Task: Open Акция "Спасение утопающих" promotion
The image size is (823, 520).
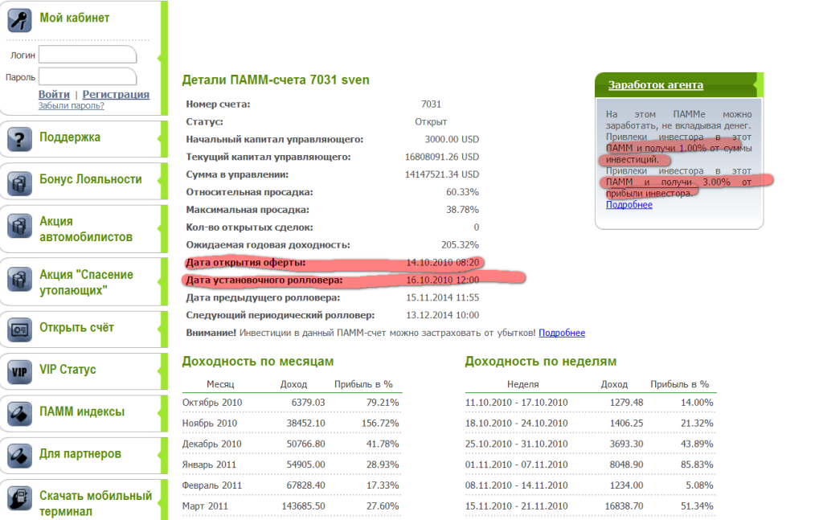Action: 87,282
